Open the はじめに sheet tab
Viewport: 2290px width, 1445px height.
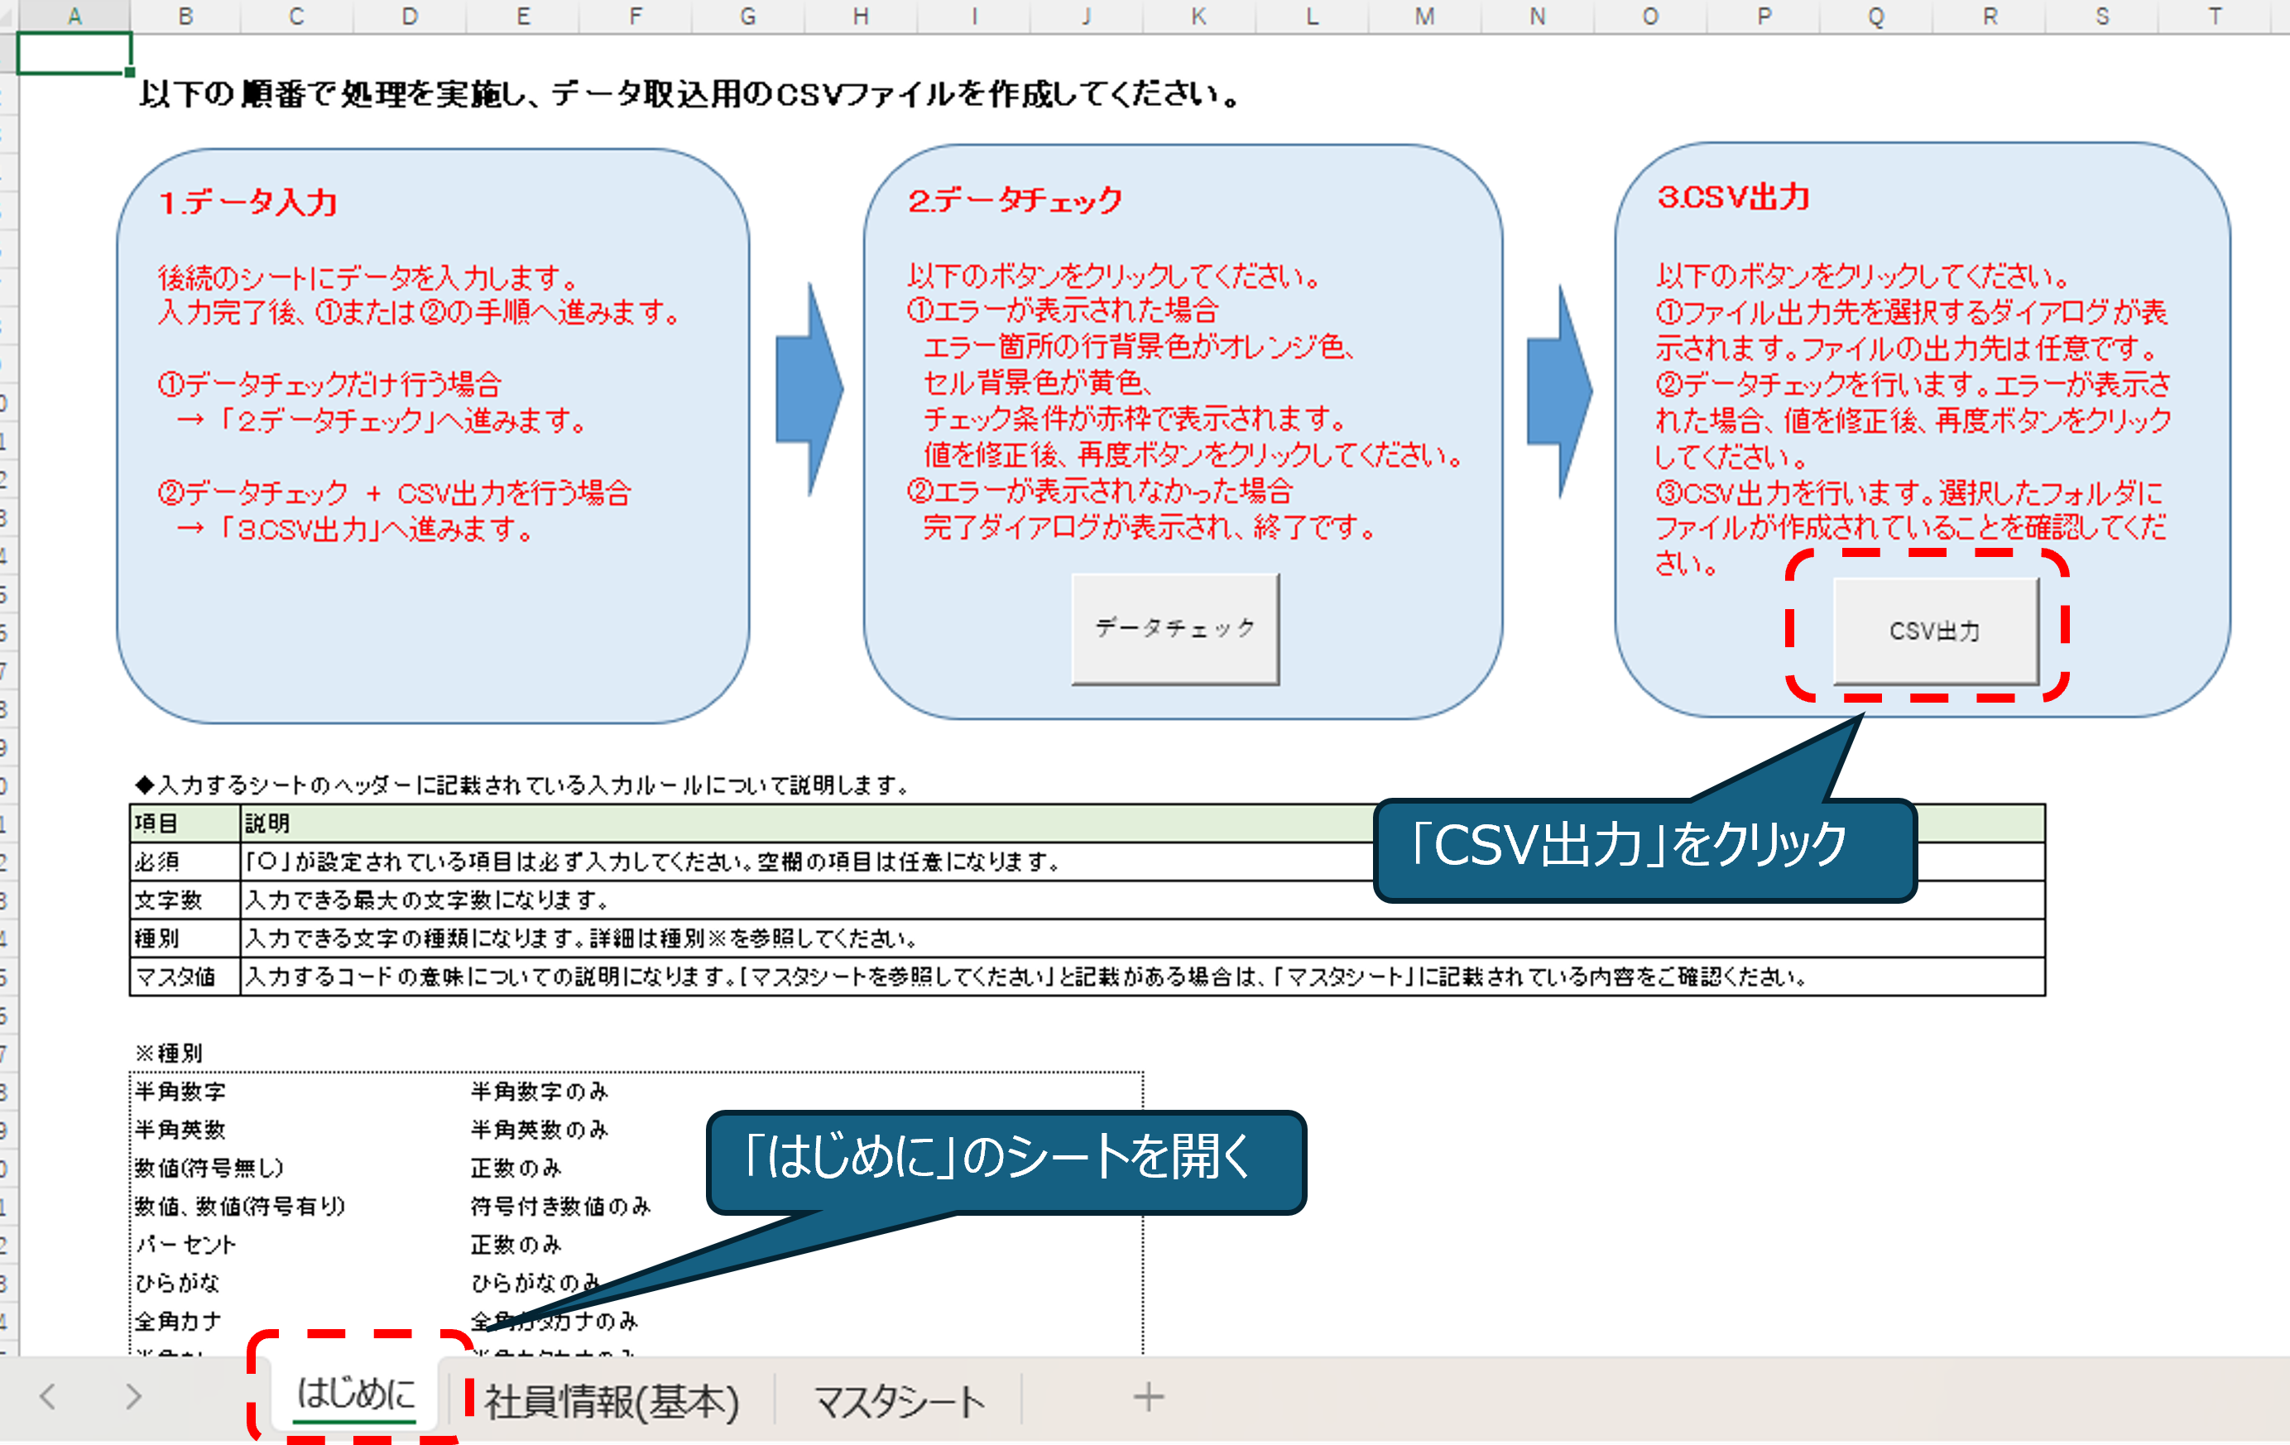[357, 1394]
